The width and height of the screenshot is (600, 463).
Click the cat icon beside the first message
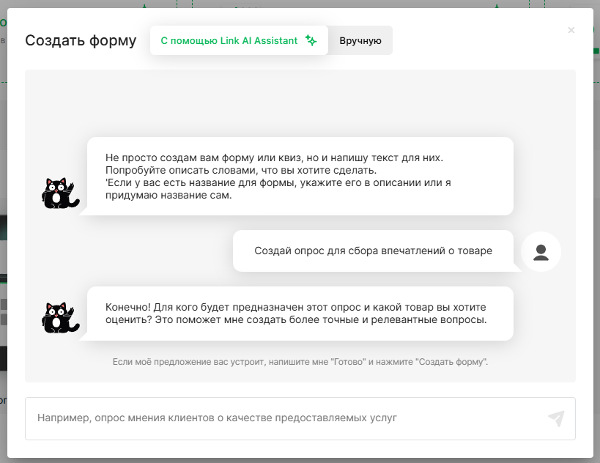[60, 193]
